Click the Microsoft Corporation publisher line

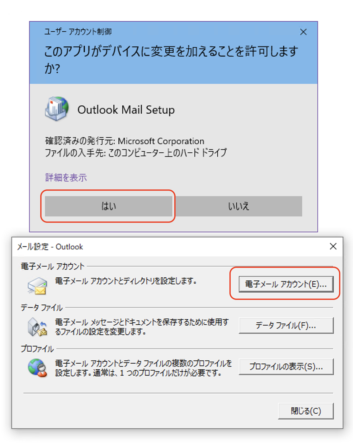pos(125,141)
